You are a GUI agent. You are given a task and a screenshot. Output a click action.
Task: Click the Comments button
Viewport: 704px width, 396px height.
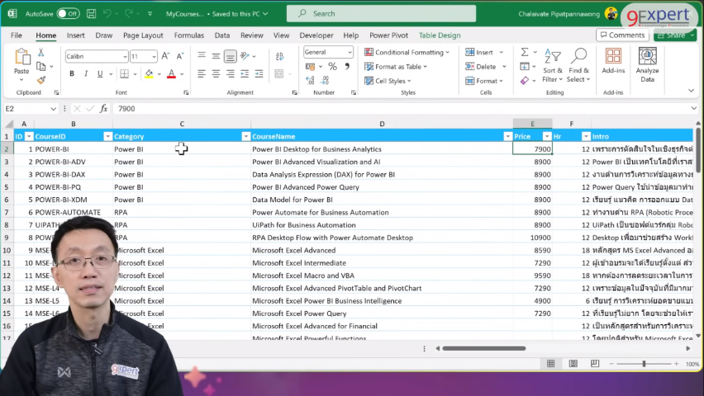pos(622,35)
